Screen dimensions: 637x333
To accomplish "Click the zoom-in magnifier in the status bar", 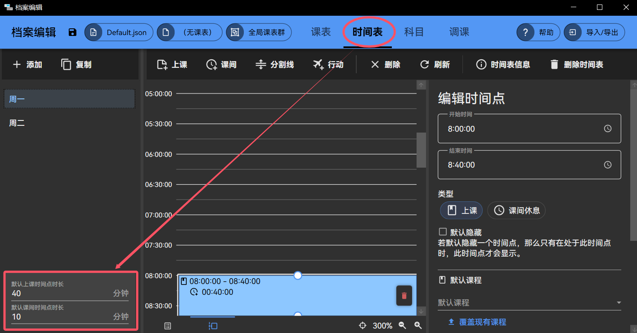I will (x=418, y=325).
